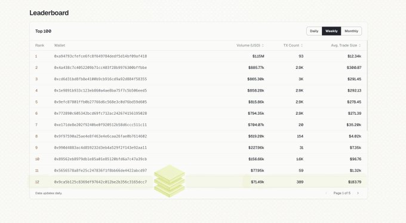Viewport: 406px width, 223px height.
Task: Click the $7.35k average trade size
Action: (355, 148)
